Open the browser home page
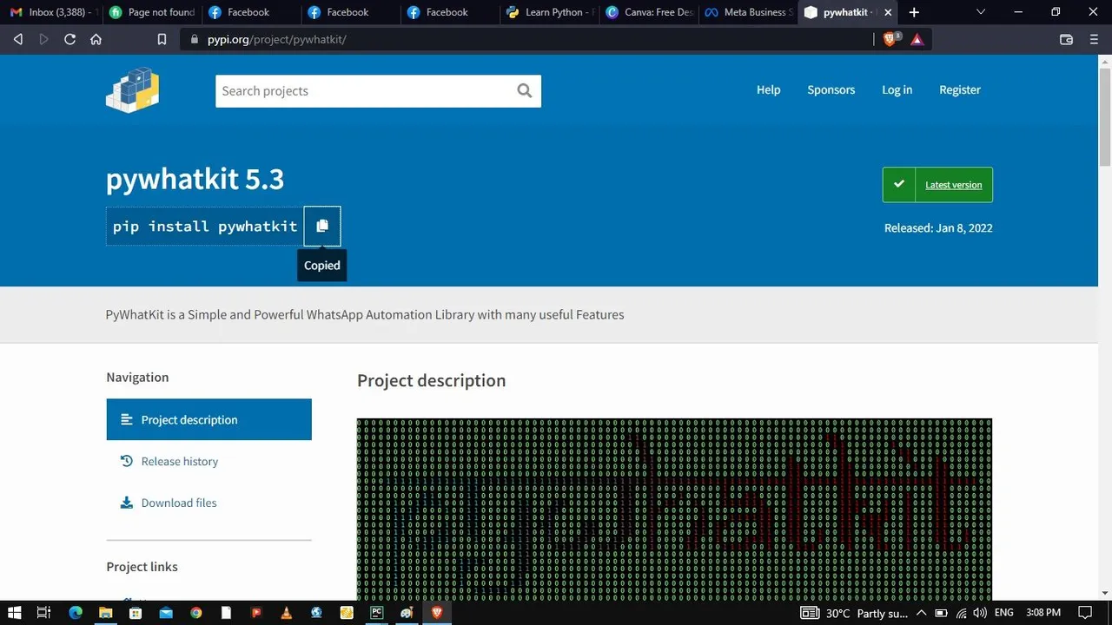1112x625 pixels. (96, 39)
